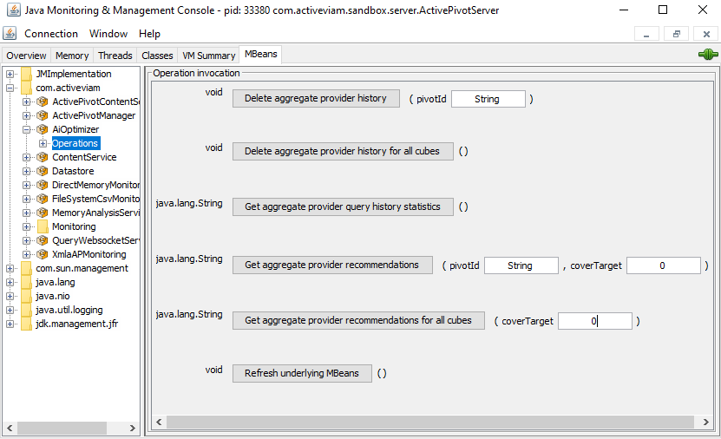Expand the java.nio tree node

click(x=10, y=296)
